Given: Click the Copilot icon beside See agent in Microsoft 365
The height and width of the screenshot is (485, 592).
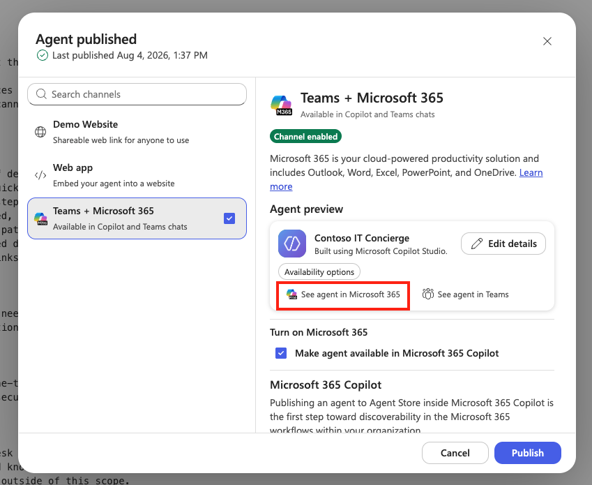Looking at the screenshot, I should [x=292, y=294].
